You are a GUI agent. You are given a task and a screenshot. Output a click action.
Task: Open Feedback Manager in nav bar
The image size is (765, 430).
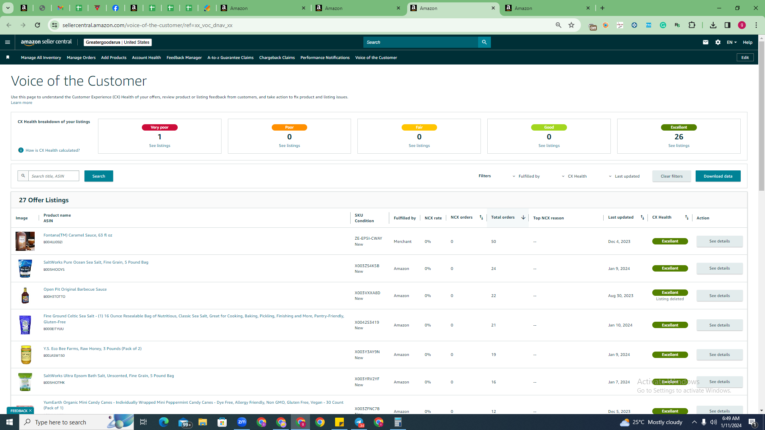[x=184, y=57]
